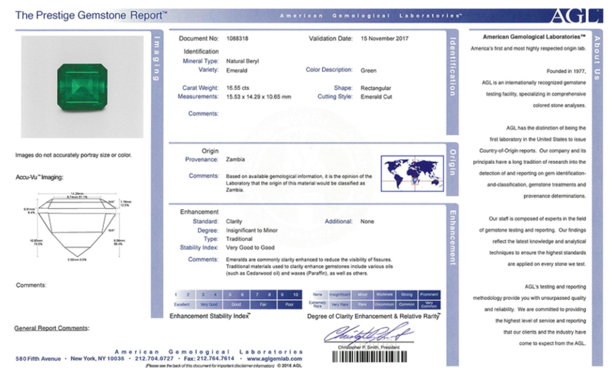This screenshot has height=368, width=612.
Task: Click 'Enhancement Stability Index' caption
Action: click(210, 316)
